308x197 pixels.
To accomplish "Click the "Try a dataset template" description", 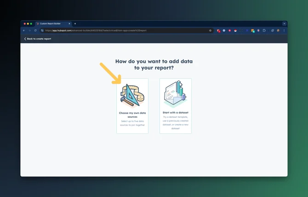I will tap(176, 123).
